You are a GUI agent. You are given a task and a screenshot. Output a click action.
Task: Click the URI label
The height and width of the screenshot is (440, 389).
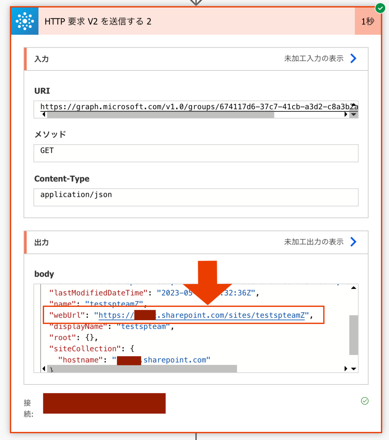[x=42, y=91]
